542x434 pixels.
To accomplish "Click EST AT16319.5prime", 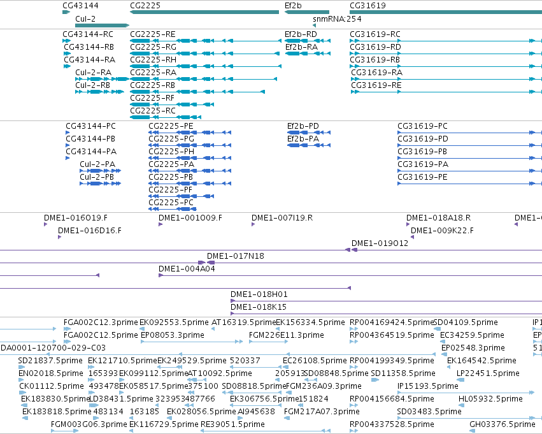I will coord(244,323).
